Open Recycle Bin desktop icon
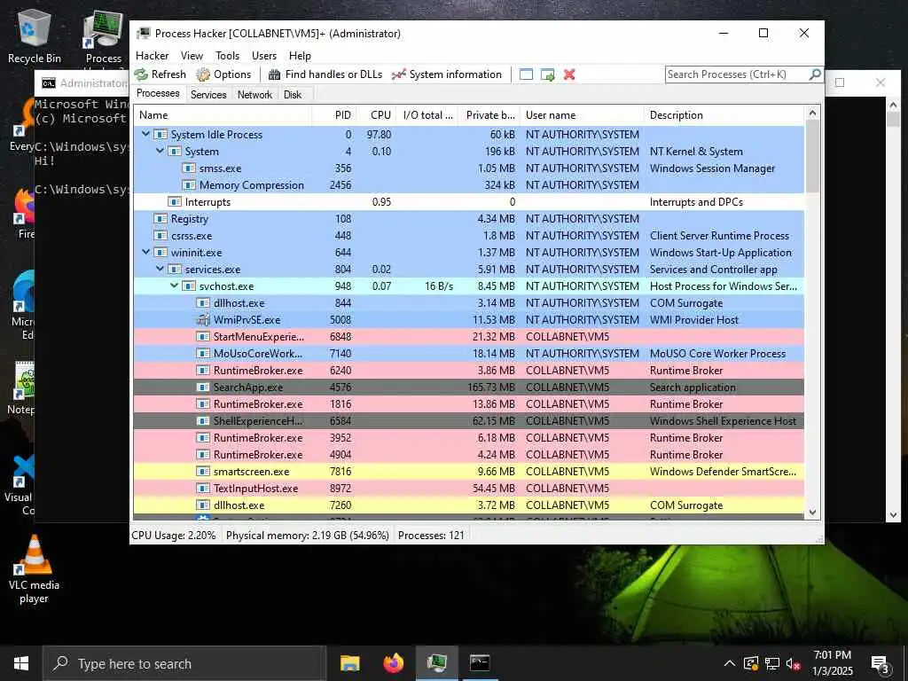Image resolution: width=908 pixels, height=681 pixels. [35, 36]
